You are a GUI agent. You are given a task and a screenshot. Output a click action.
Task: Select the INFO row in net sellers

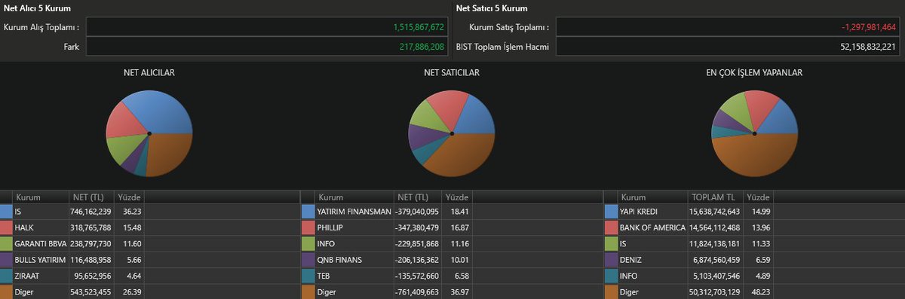point(451,244)
